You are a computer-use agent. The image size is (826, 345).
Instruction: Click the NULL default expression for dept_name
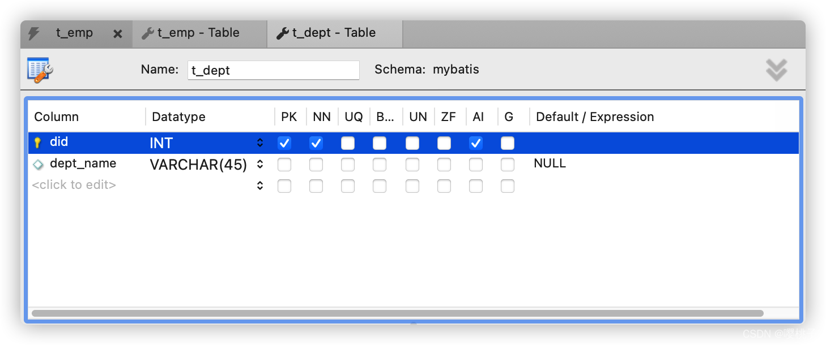[x=549, y=163]
